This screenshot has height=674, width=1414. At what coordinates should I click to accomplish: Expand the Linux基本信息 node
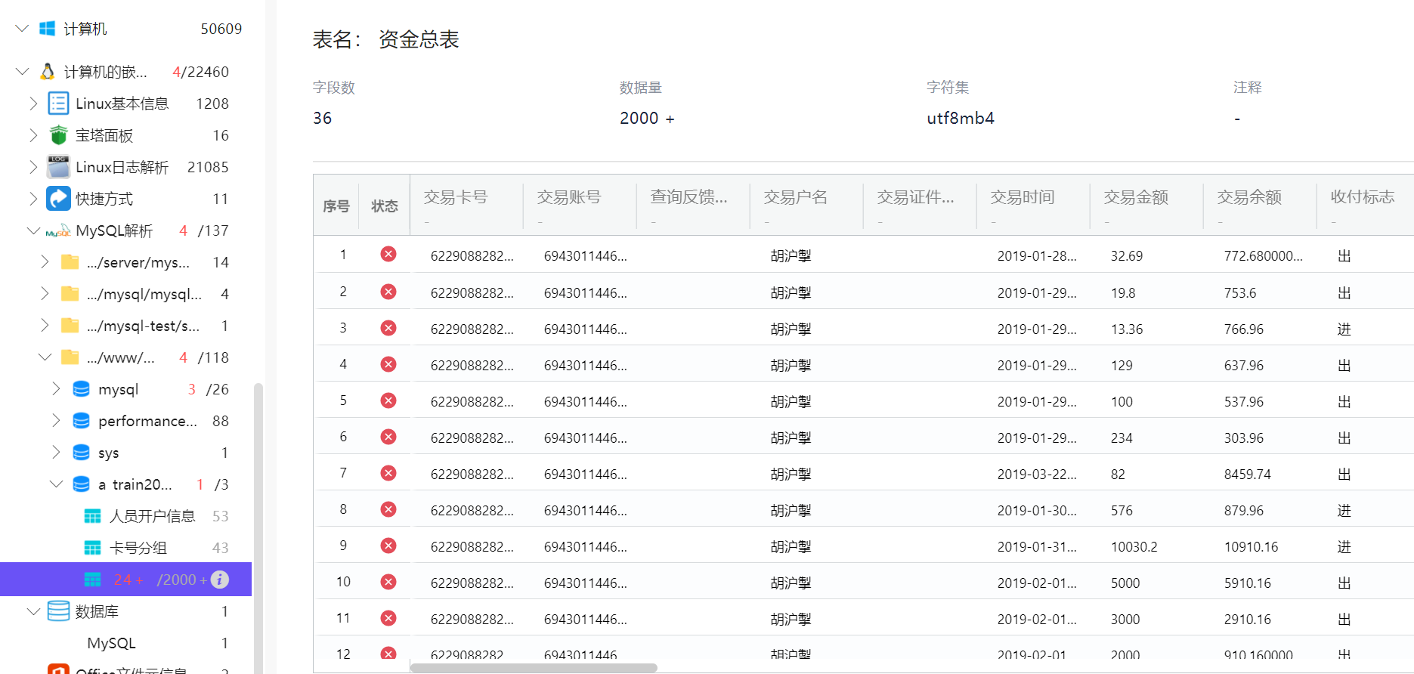click(33, 104)
